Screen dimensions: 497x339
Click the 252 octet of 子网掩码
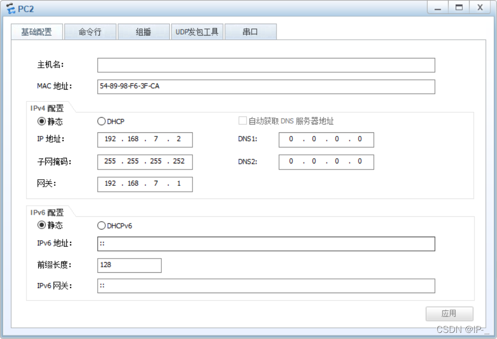[x=179, y=161]
